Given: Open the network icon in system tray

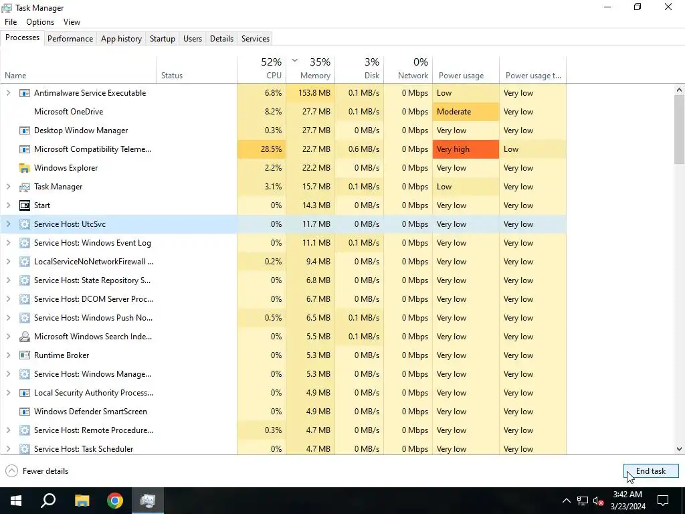Looking at the screenshot, I should (583, 501).
